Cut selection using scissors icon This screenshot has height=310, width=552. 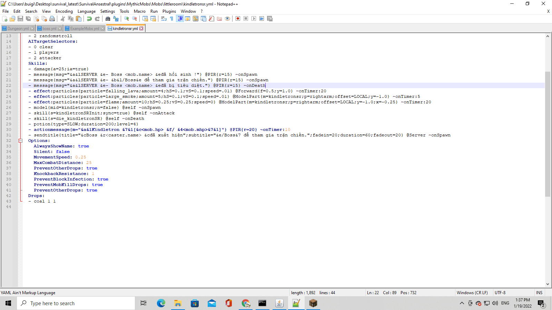click(63, 19)
